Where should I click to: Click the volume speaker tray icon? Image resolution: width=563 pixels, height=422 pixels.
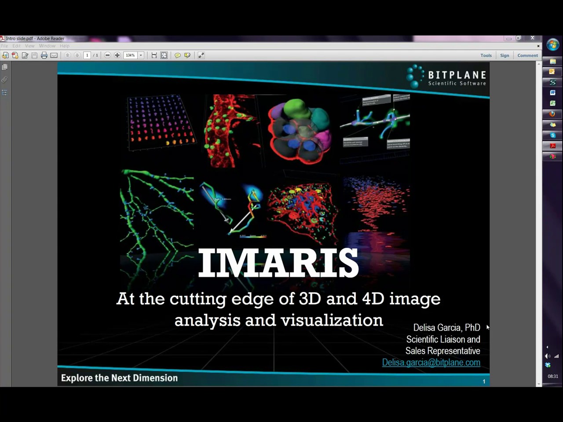[547, 356]
